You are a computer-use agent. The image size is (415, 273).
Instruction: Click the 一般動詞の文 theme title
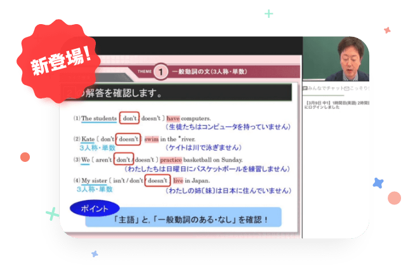pyautogui.click(x=209, y=72)
